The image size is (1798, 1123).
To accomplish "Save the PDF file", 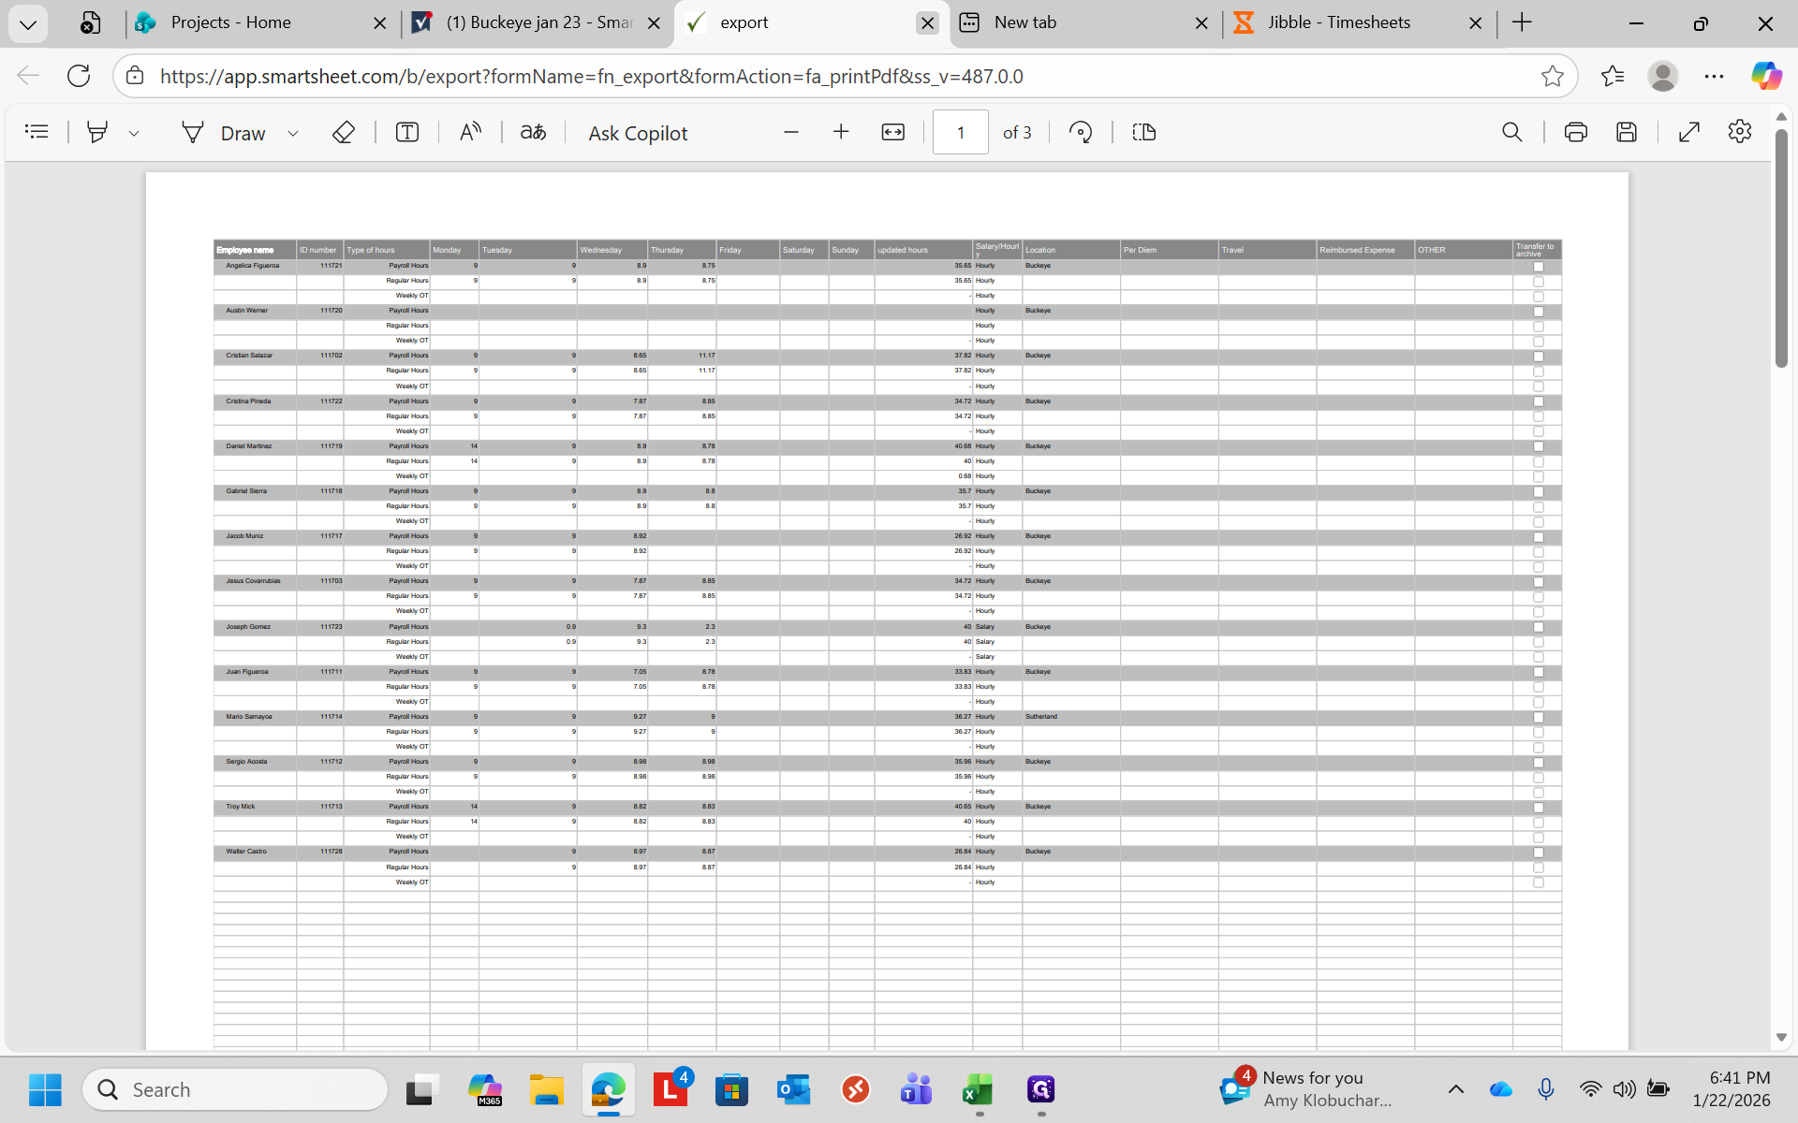I will (x=1626, y=132).
